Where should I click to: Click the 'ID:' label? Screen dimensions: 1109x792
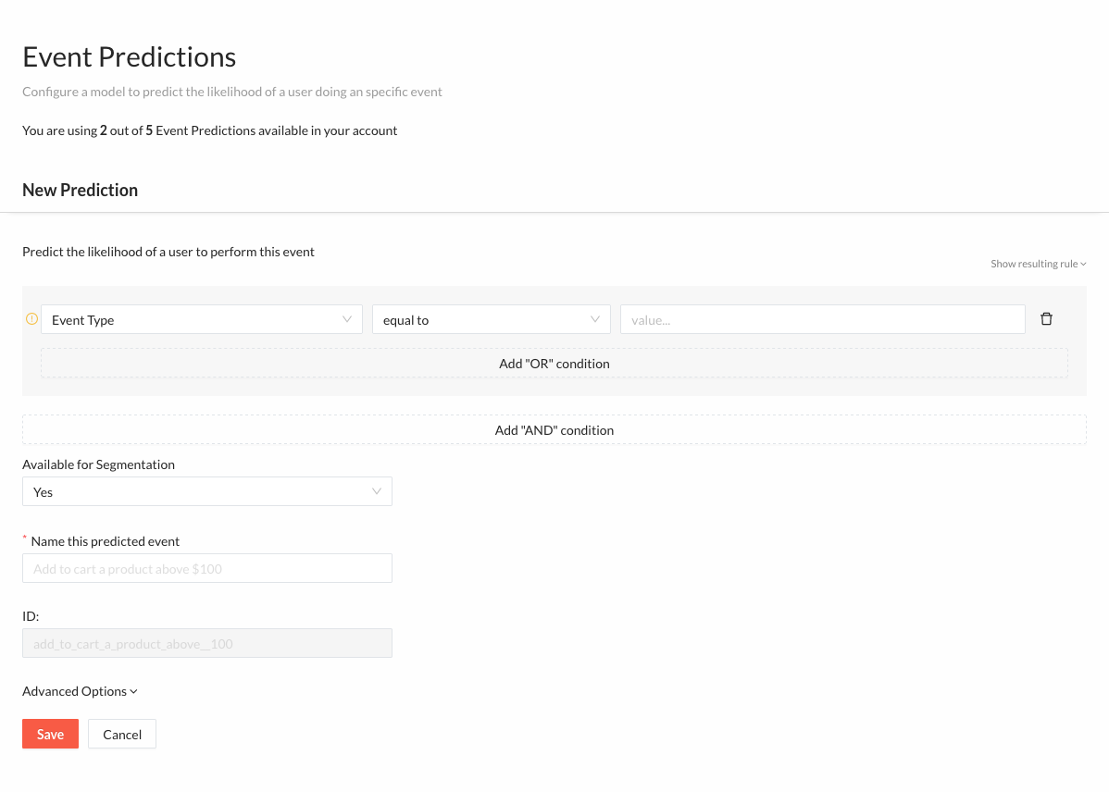coord(31,616)
